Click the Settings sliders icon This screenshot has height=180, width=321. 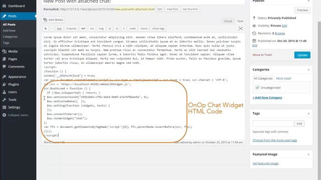tap(5, 107)
